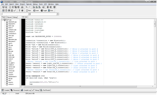Select temperature.h in the project tree

[x=12, y=77]
